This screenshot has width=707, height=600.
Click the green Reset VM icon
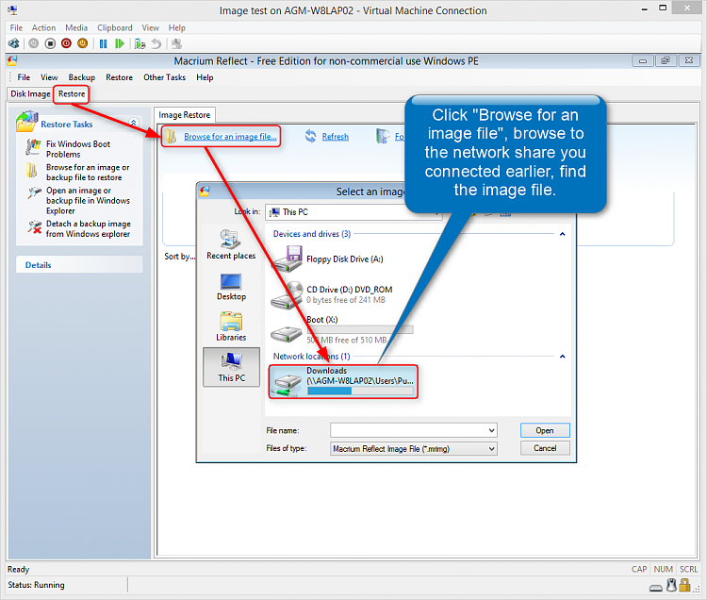click(x=120, y=43)
